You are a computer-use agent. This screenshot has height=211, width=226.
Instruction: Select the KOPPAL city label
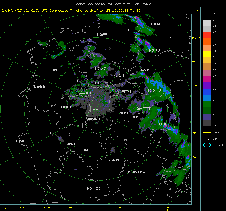[x=124, y=113]
